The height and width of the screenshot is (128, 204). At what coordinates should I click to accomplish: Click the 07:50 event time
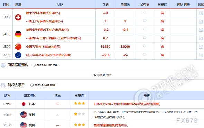click(7, 104)
